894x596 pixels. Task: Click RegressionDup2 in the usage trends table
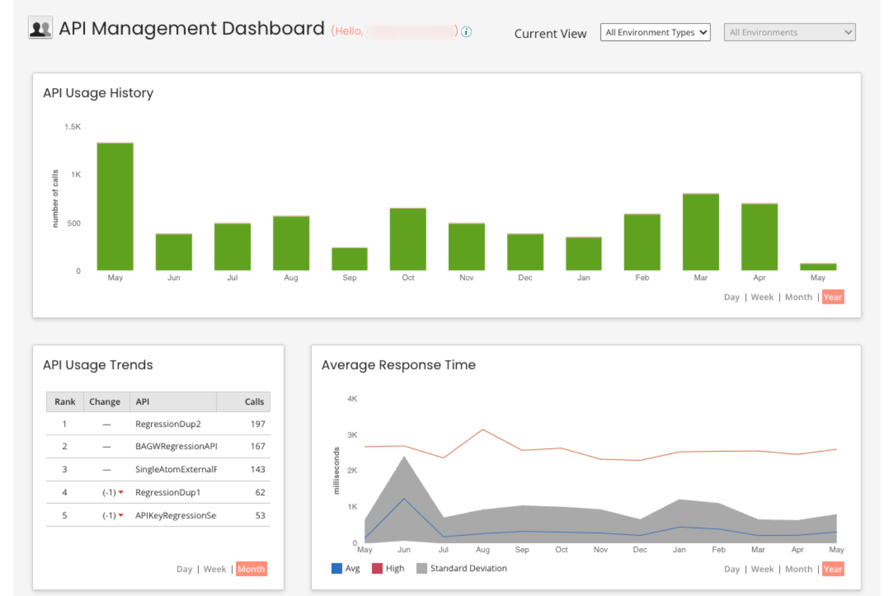pos(168,423)
